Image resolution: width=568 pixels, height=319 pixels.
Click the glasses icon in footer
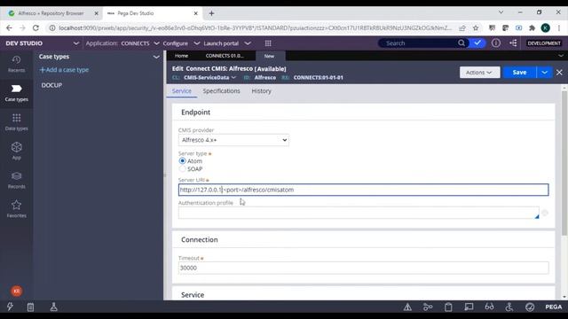[489, 307]
